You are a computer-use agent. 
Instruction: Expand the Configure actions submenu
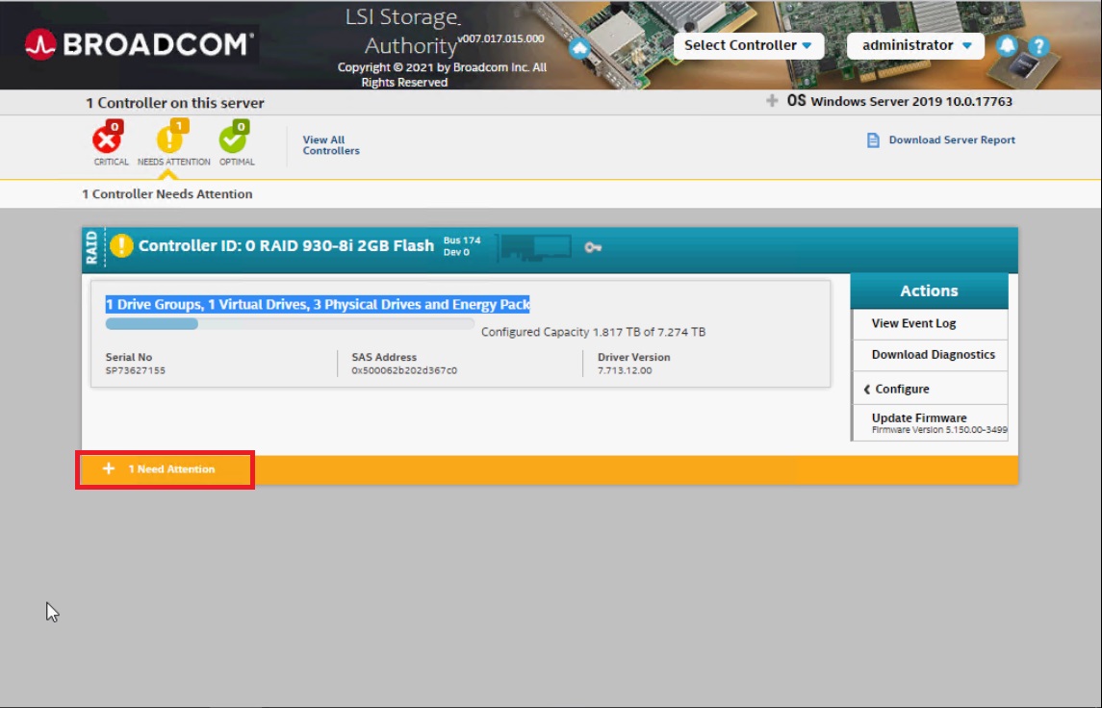pos(901,389)
